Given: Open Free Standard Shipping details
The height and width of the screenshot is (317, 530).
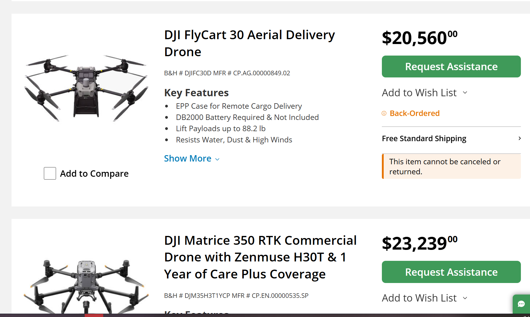Looking at the screenshot, I should pos(424,138).
